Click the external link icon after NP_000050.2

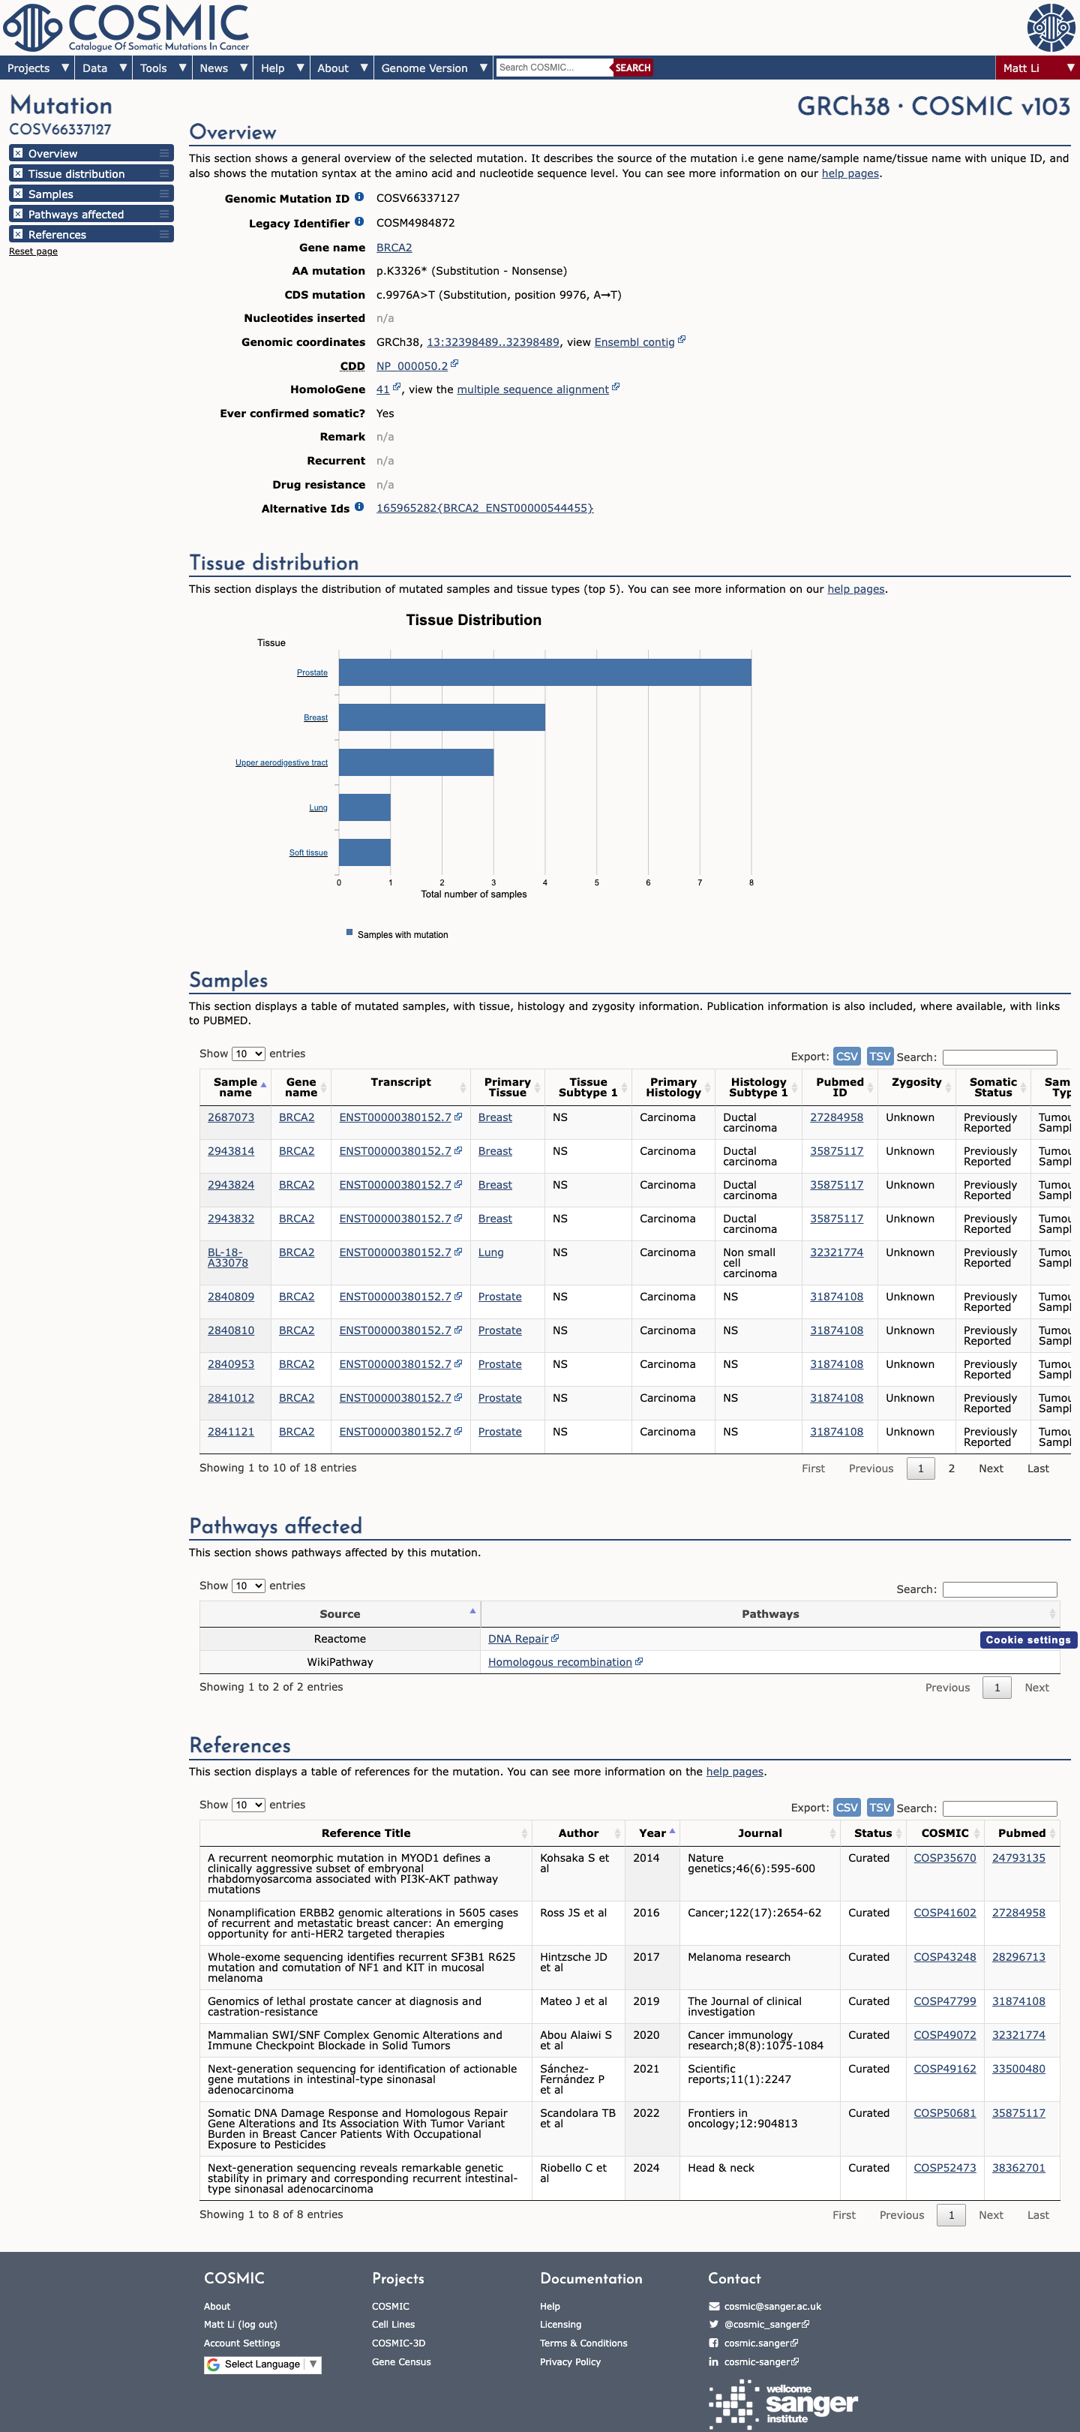(x=454, y=363)
